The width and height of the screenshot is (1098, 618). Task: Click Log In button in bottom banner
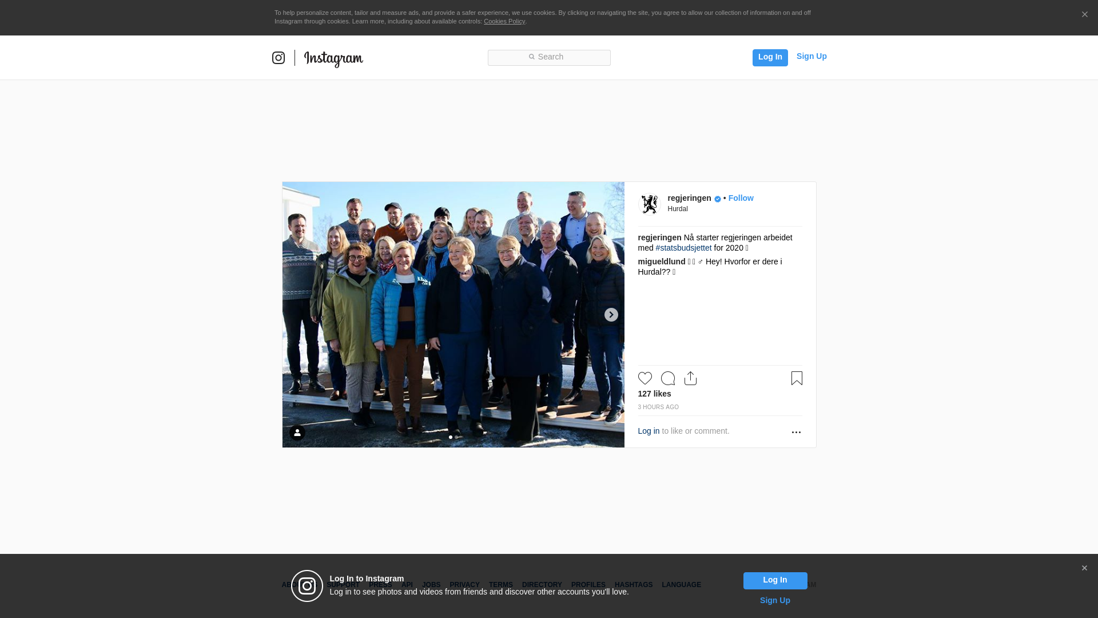tap(775, 581)
